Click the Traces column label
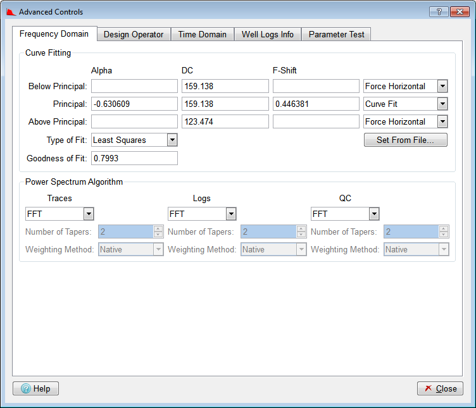Viewport: 476px width, 408px height. click(59, 199)
